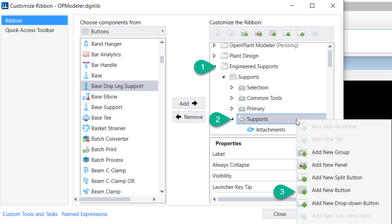Collapse the Engineered Supports node

coord(215,66)
